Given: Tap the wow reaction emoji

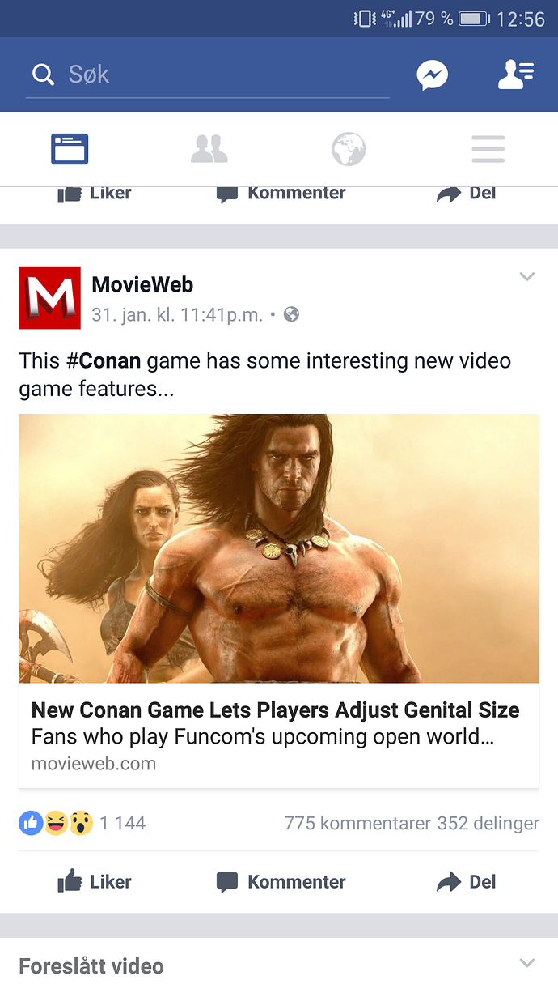Looking at the screenshot, I should 81,824.
